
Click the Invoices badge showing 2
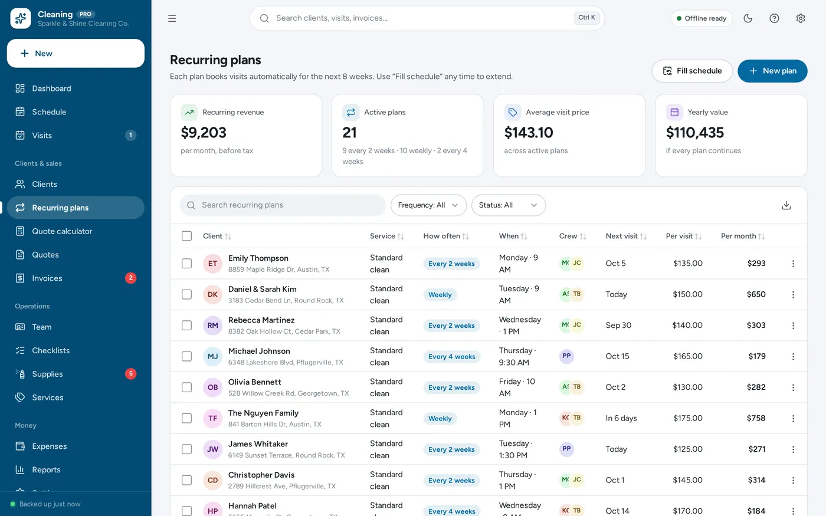[130, 278]
